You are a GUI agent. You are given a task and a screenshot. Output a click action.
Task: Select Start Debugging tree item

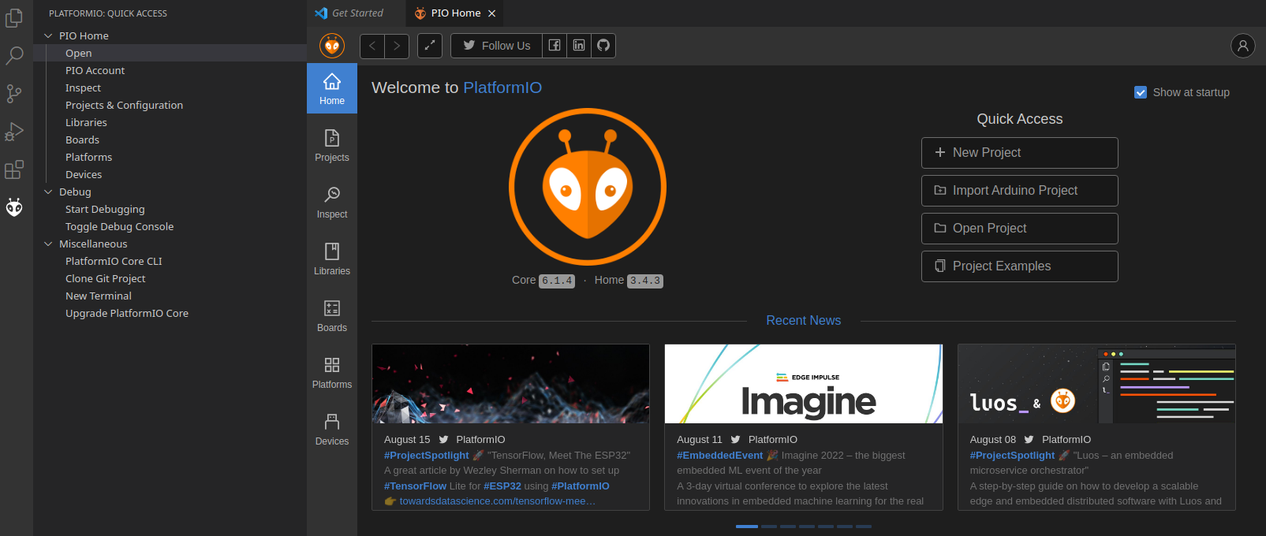click(170, 209)
